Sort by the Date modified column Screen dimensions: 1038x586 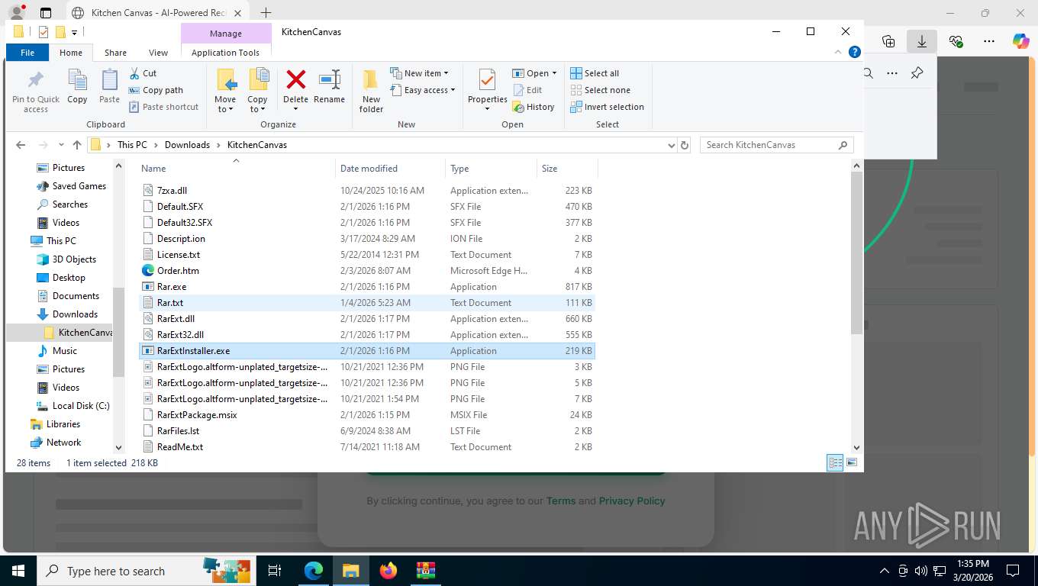coord(391,169)
